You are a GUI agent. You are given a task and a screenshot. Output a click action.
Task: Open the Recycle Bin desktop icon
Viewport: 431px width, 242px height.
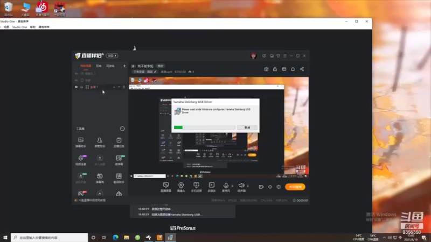click(8, 9)
